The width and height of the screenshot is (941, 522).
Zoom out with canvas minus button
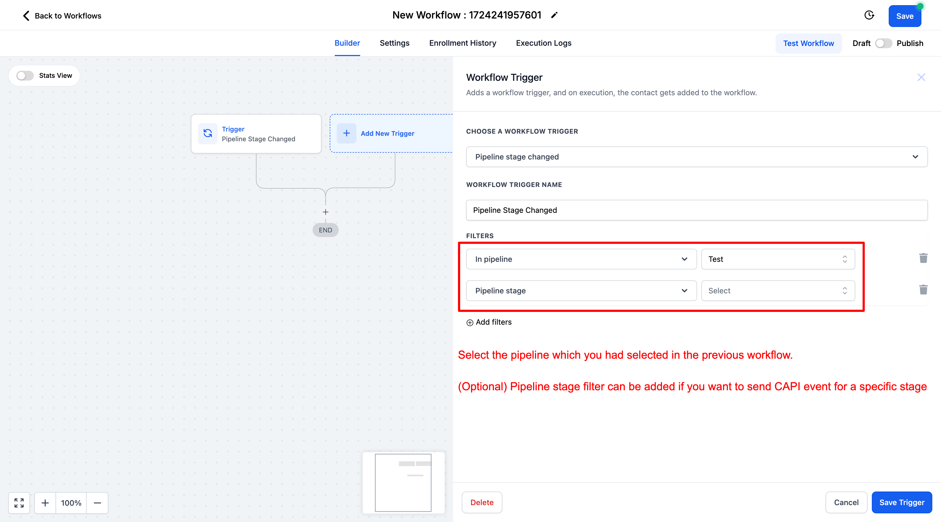97,503
